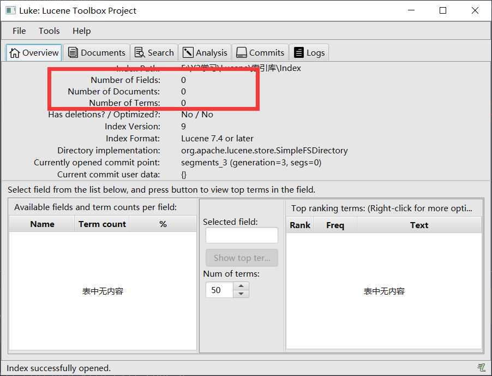
Task: Minimize the Luke window
Action: (x=411, y=10)
